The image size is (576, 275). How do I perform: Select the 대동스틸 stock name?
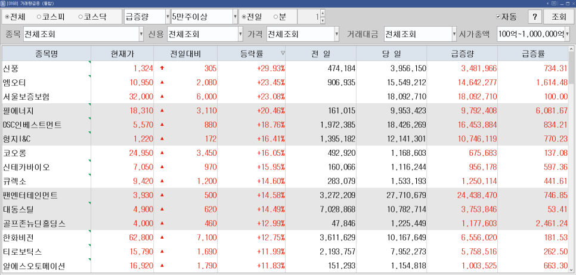(x=18, y=209)
